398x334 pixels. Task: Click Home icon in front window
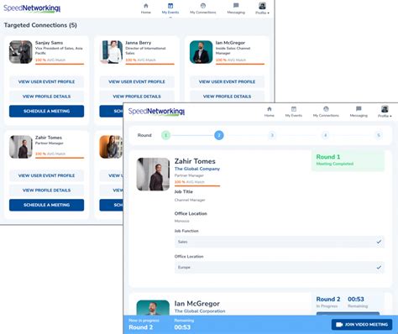[270, 109]
